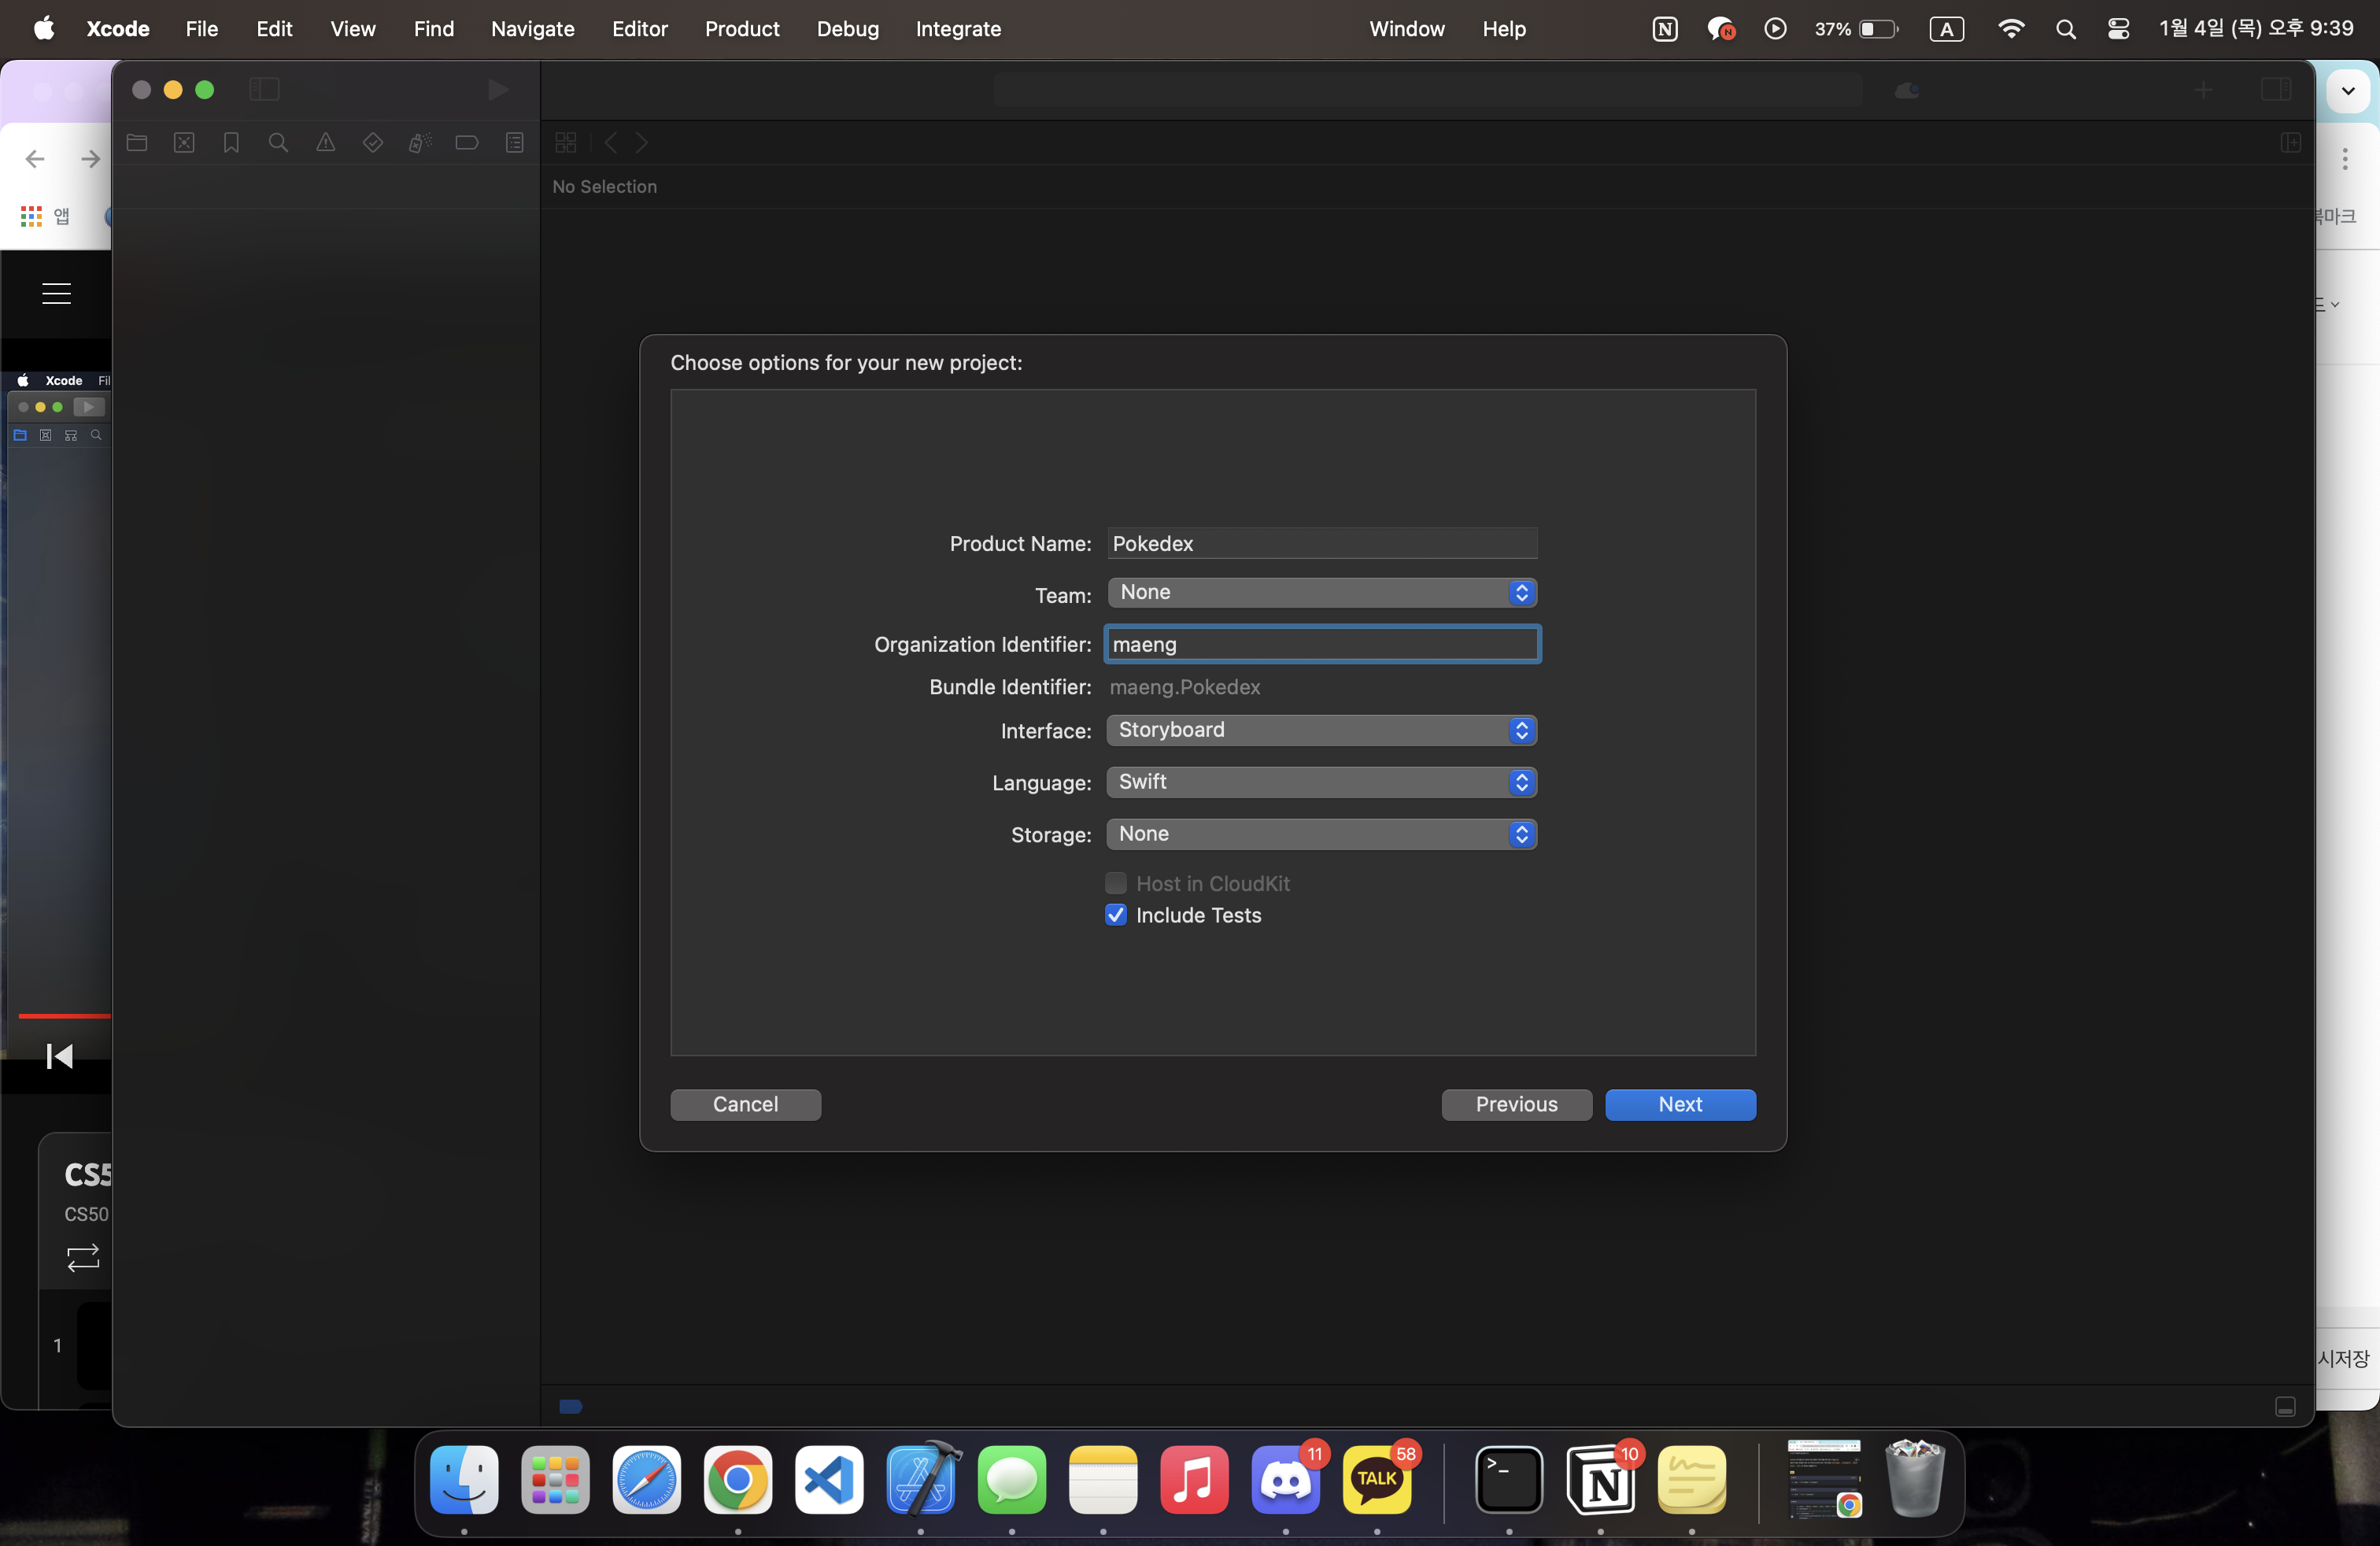Screen dimensions: 2380x1546
Task: Open the Product menu
Action: coord(741,29)
